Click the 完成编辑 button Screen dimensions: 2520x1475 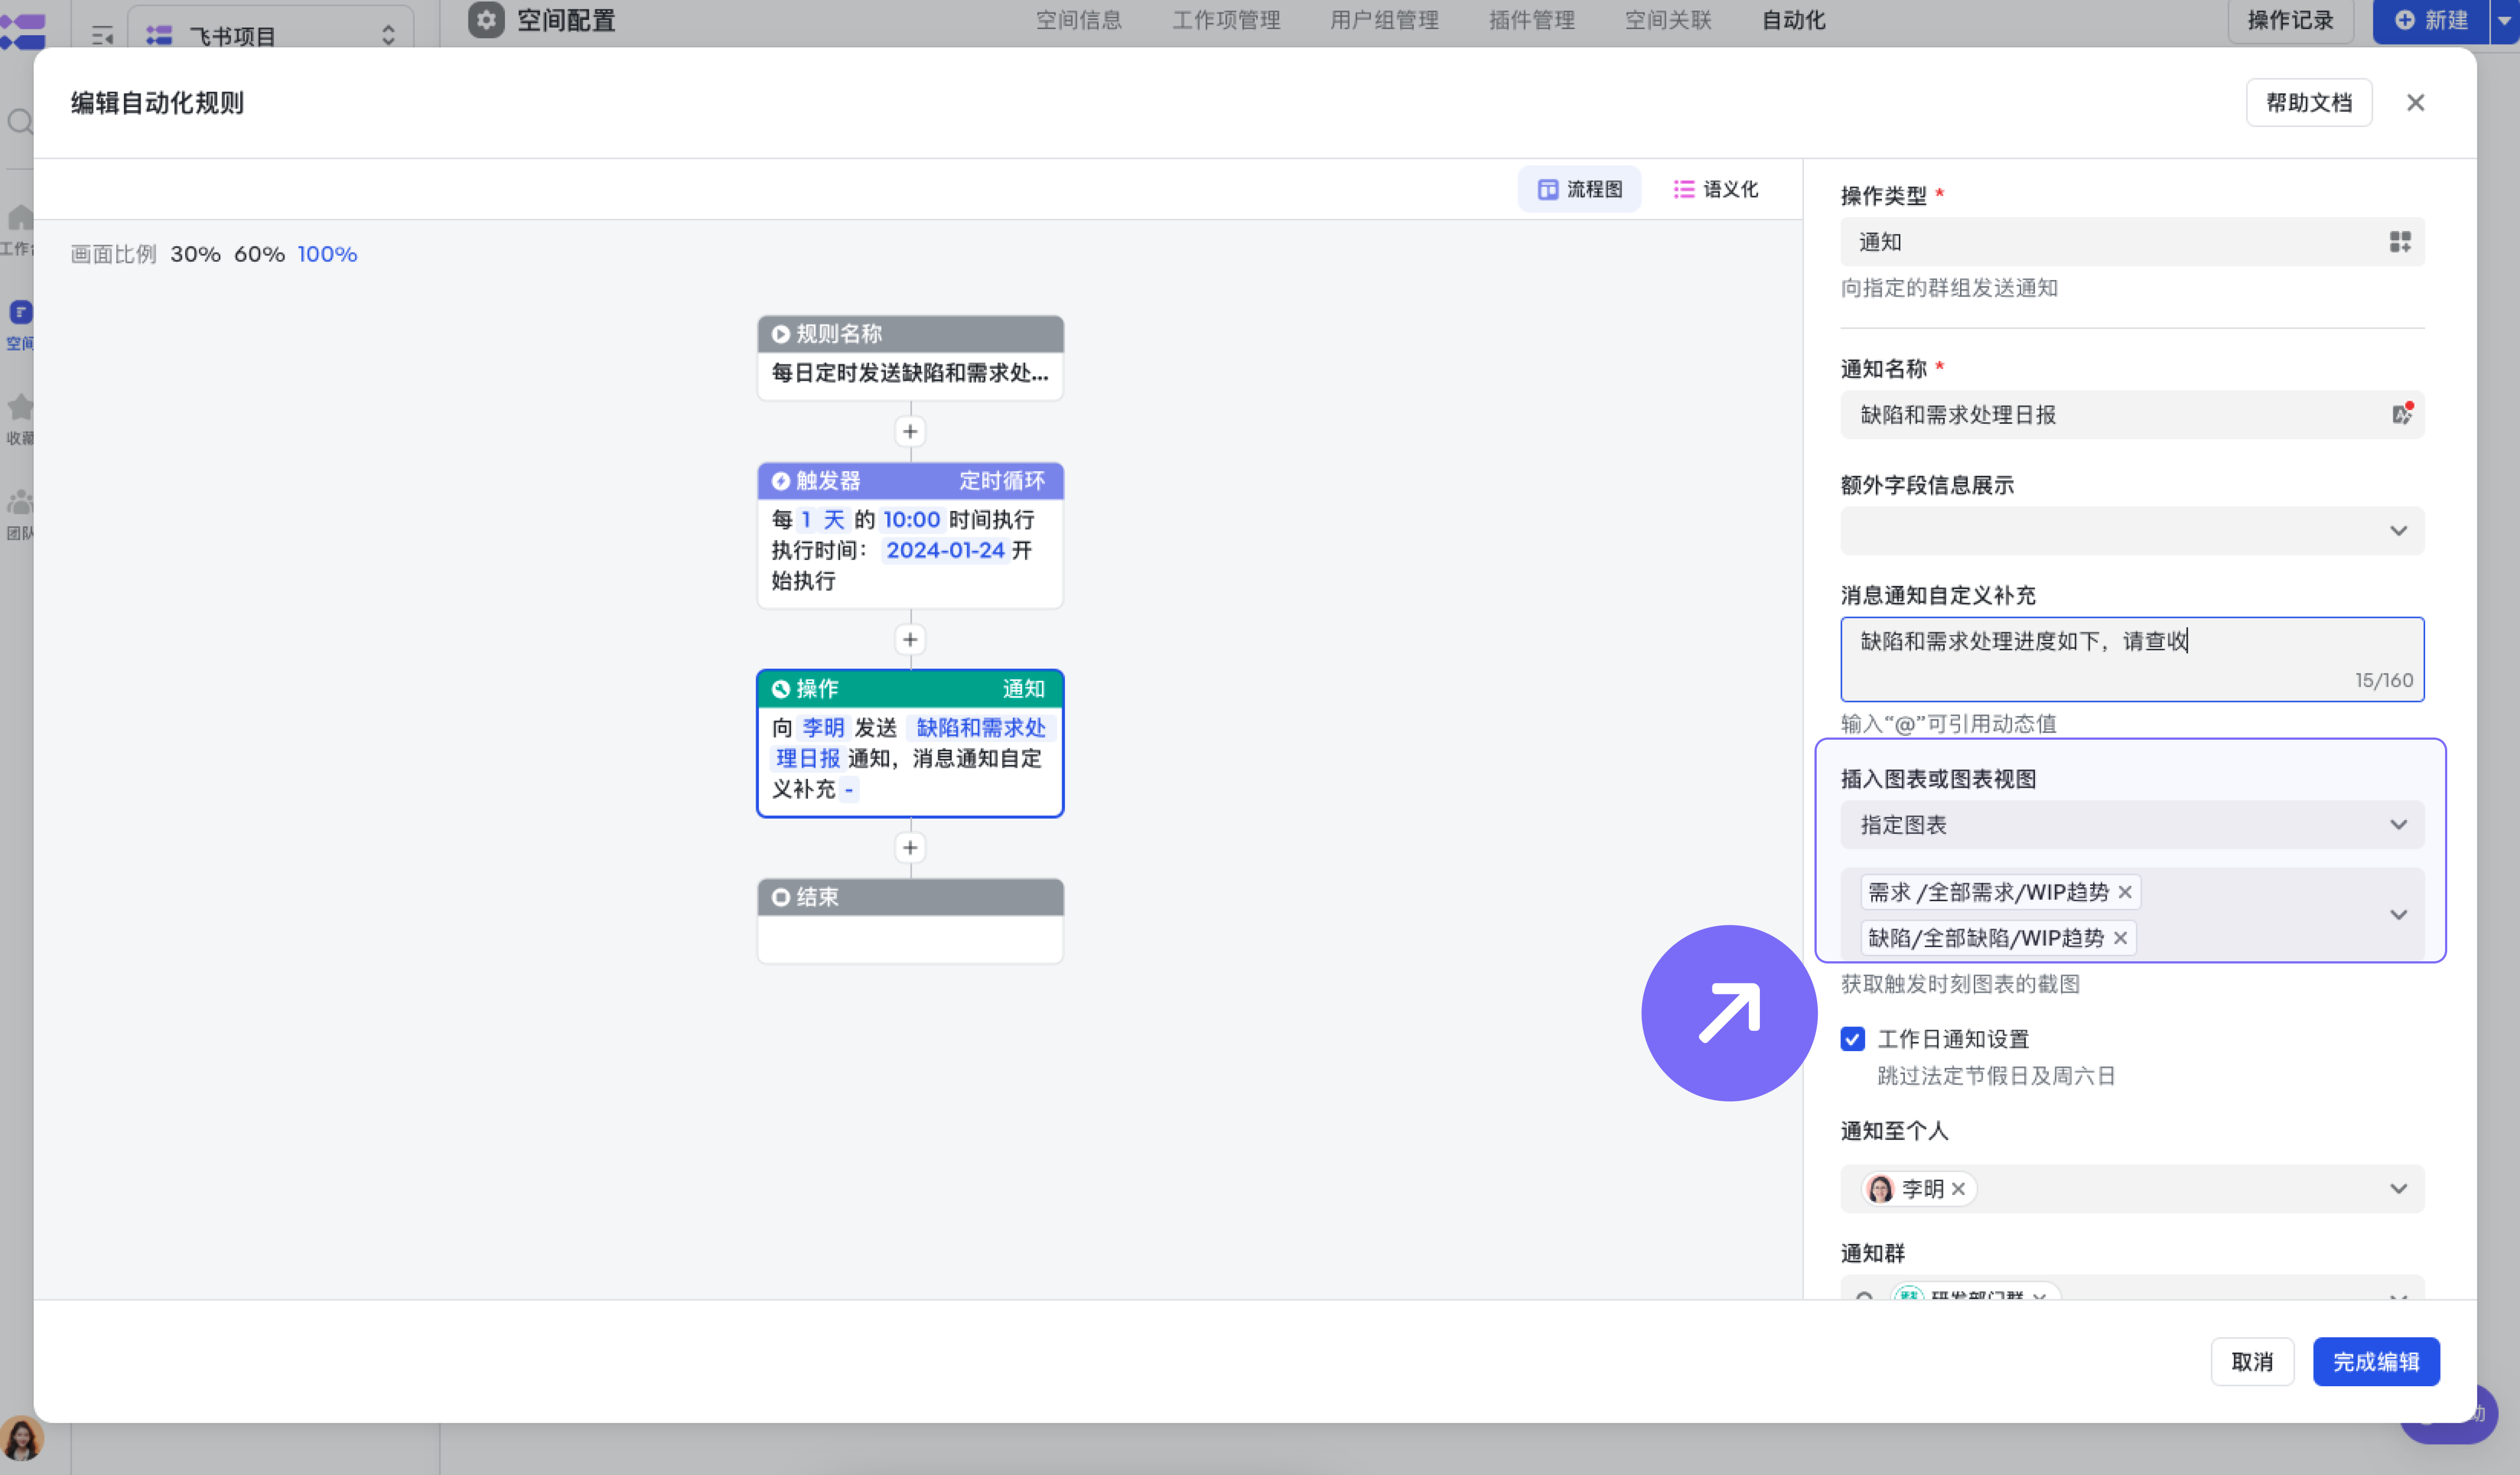pos(2376,1362)
